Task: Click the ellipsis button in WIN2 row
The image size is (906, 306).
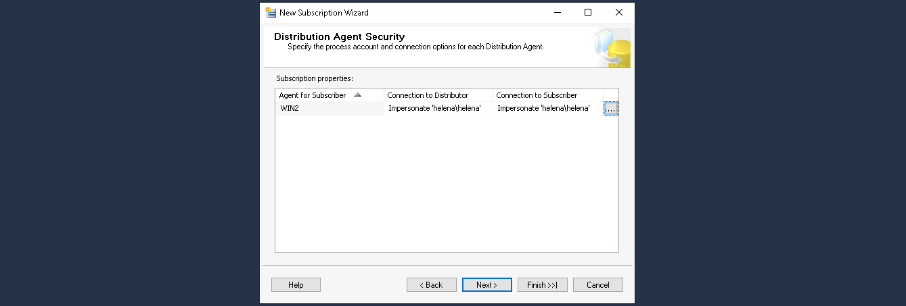Action: (611, 109)
